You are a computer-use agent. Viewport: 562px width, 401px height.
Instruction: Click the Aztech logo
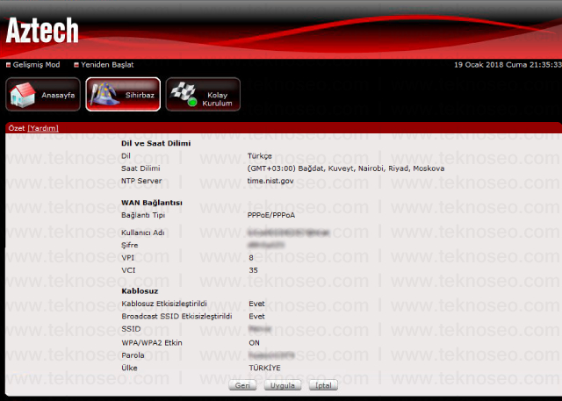pyautogui.click(x=42, y=31)
